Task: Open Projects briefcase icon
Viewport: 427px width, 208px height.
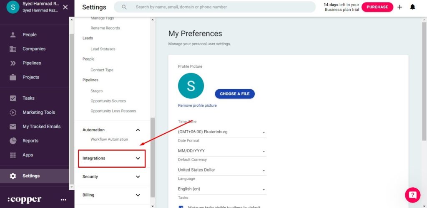Action: tap(13, 77)
